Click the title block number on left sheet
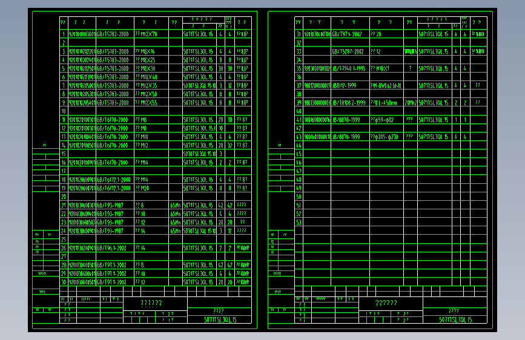The height and width of the screenshot is (340, 525). (220, 320)
